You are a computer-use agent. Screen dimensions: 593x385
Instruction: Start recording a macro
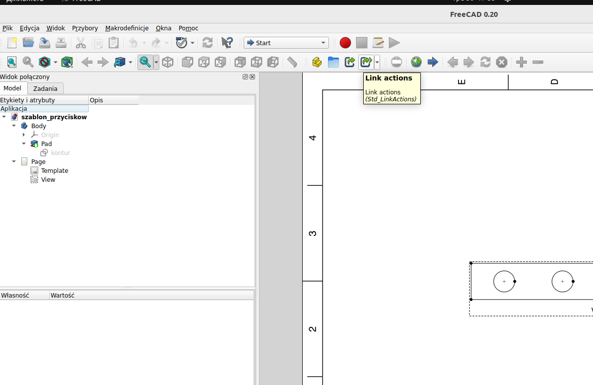(x=345, y=43)
